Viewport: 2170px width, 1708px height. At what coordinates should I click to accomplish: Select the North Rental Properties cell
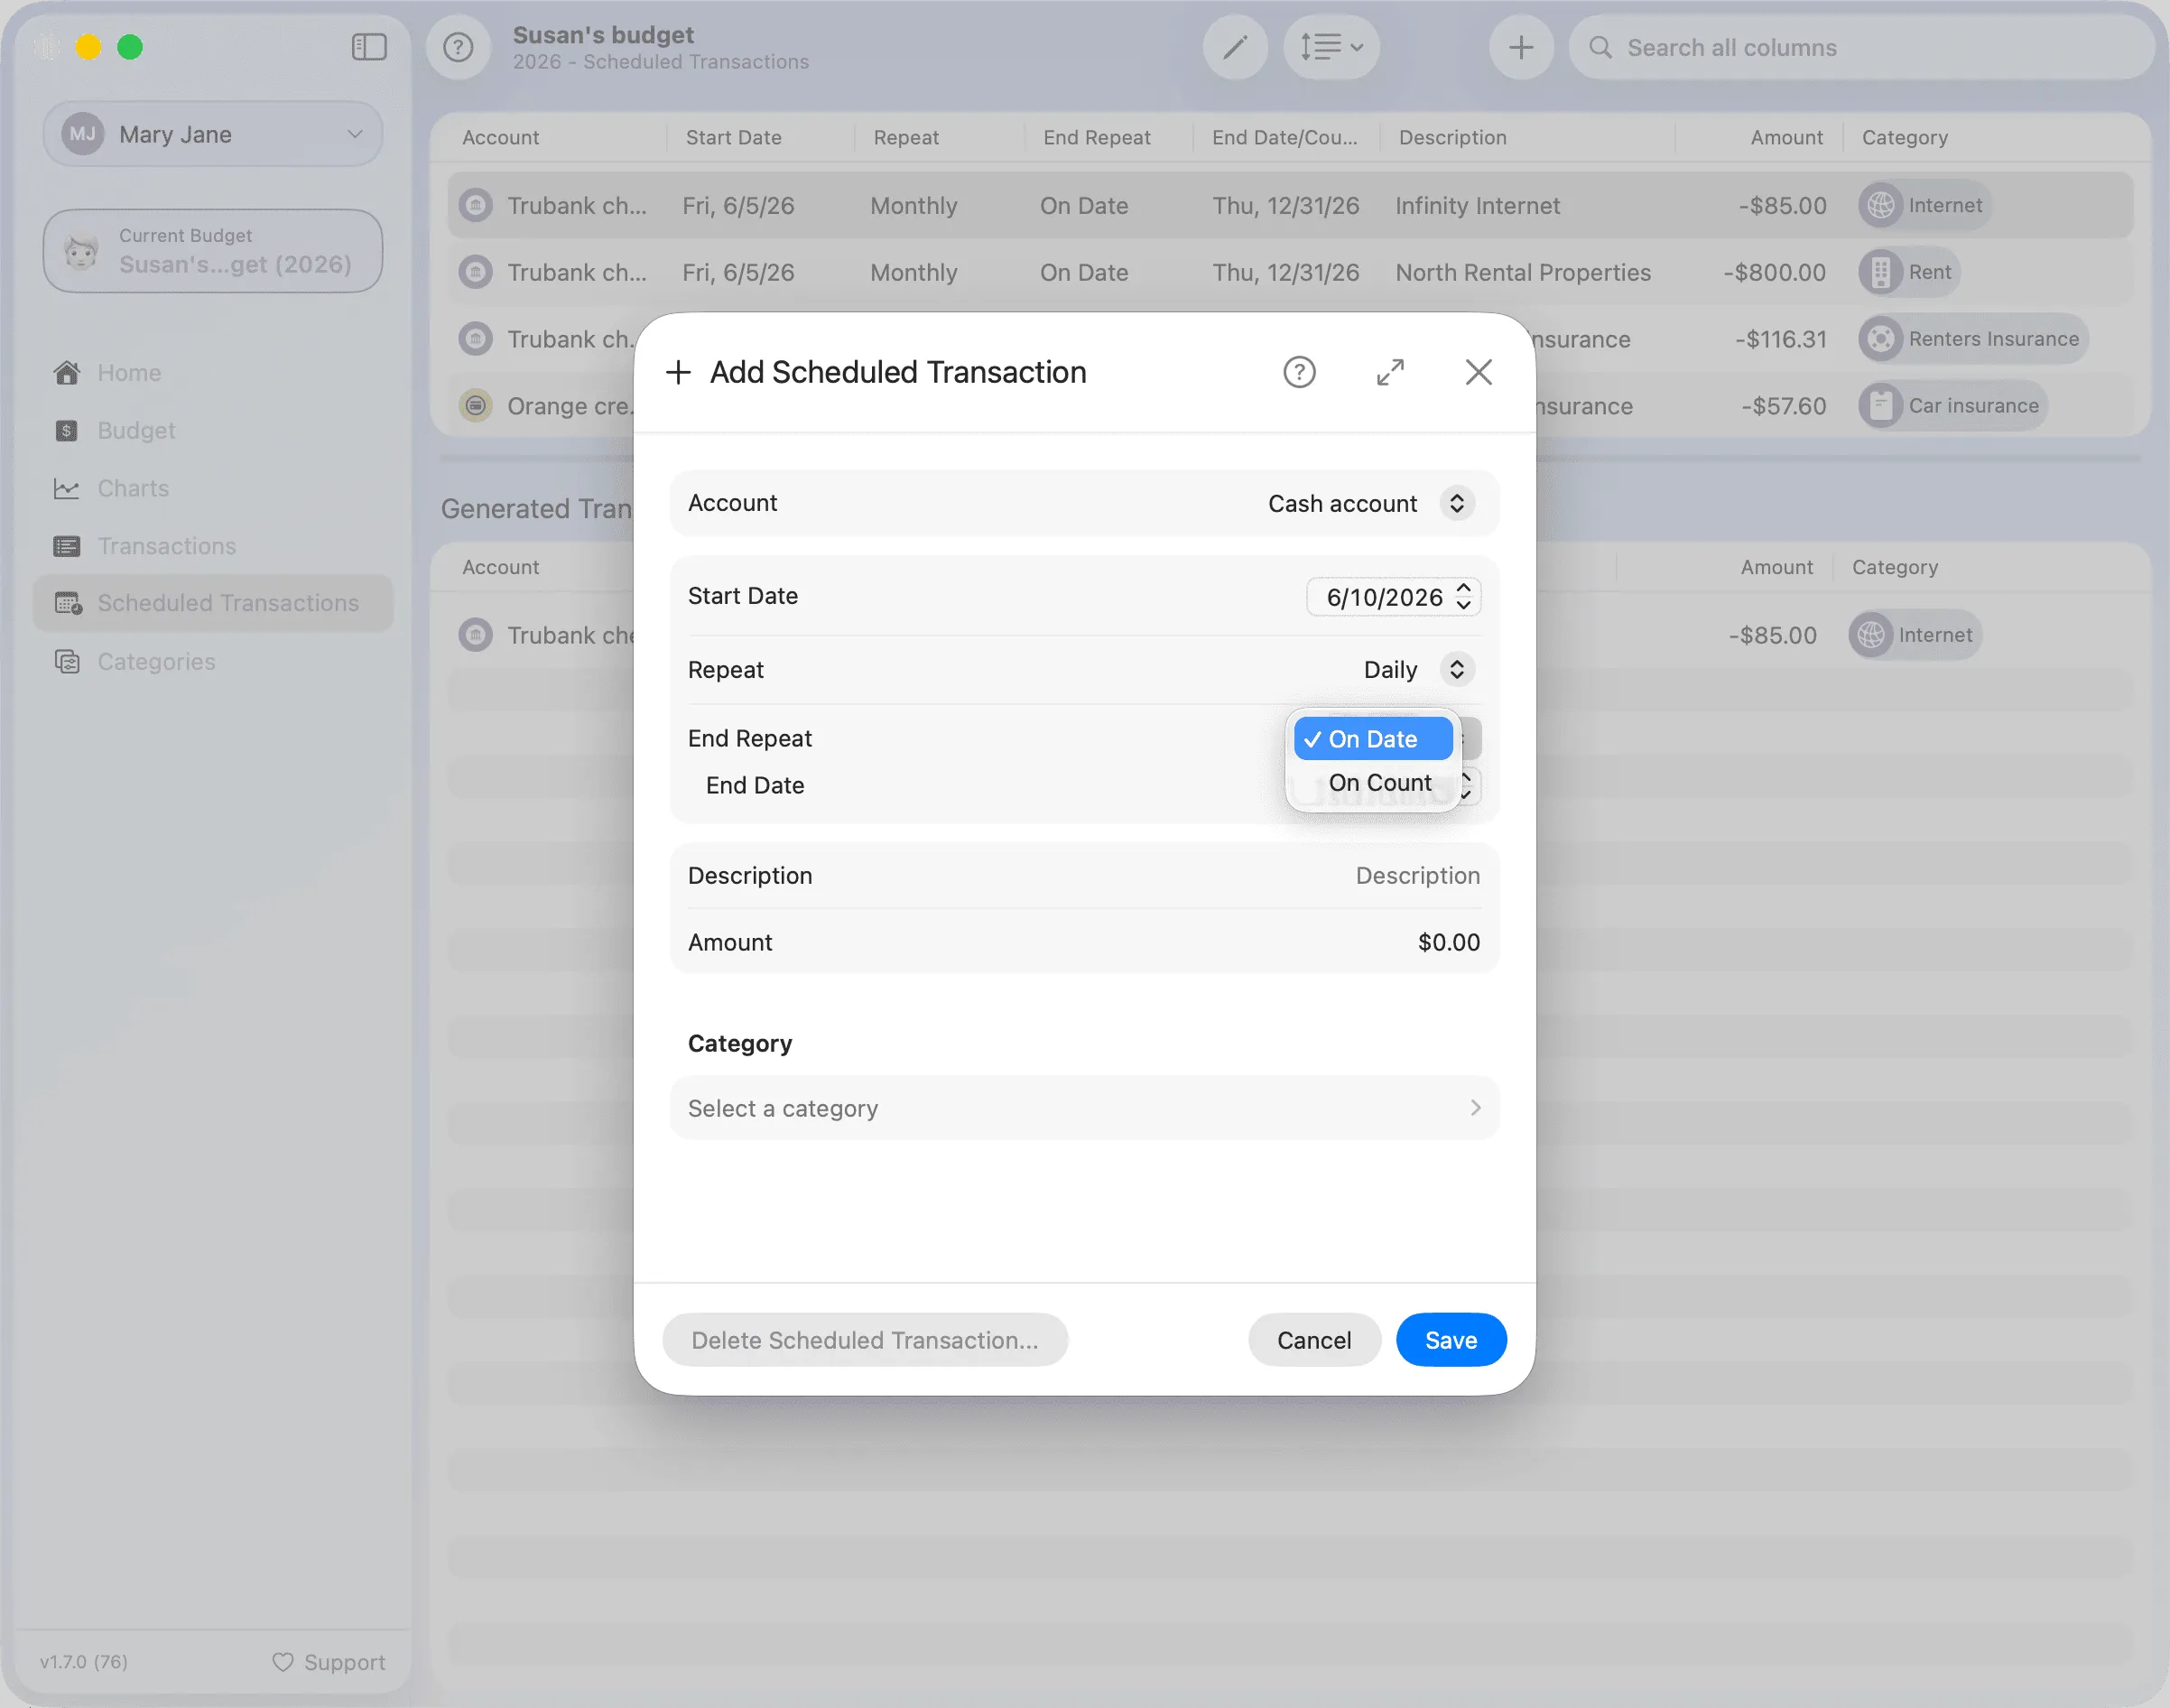pos(1523,273)
